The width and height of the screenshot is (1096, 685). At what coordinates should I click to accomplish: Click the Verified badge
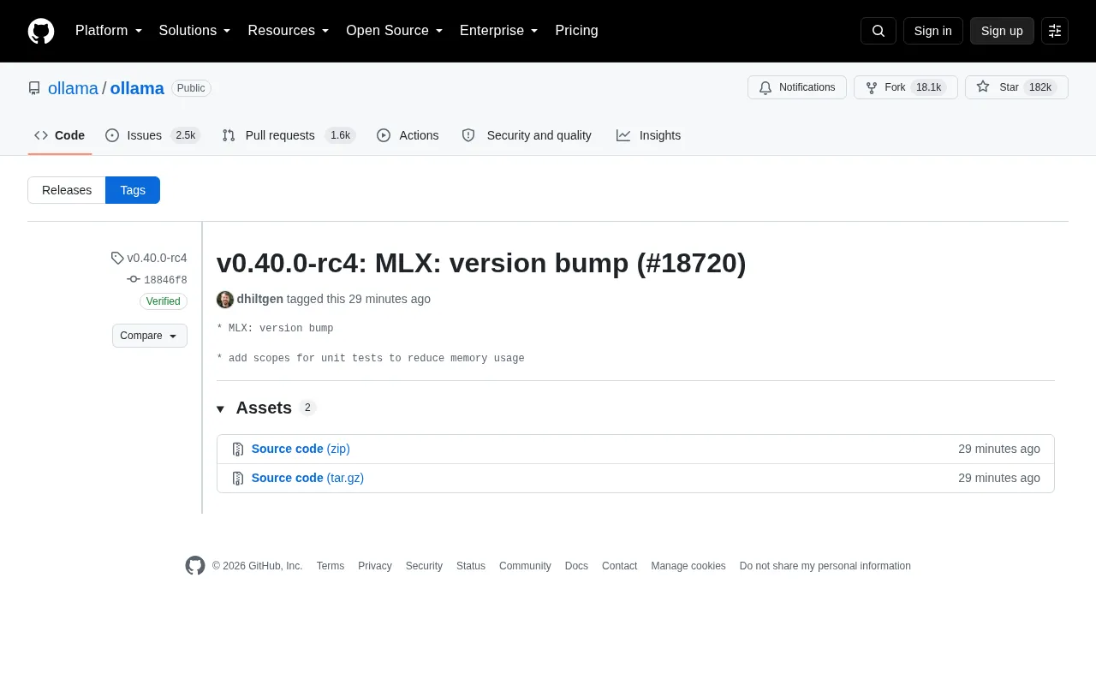pyautogui.click(x=164, y=301)
